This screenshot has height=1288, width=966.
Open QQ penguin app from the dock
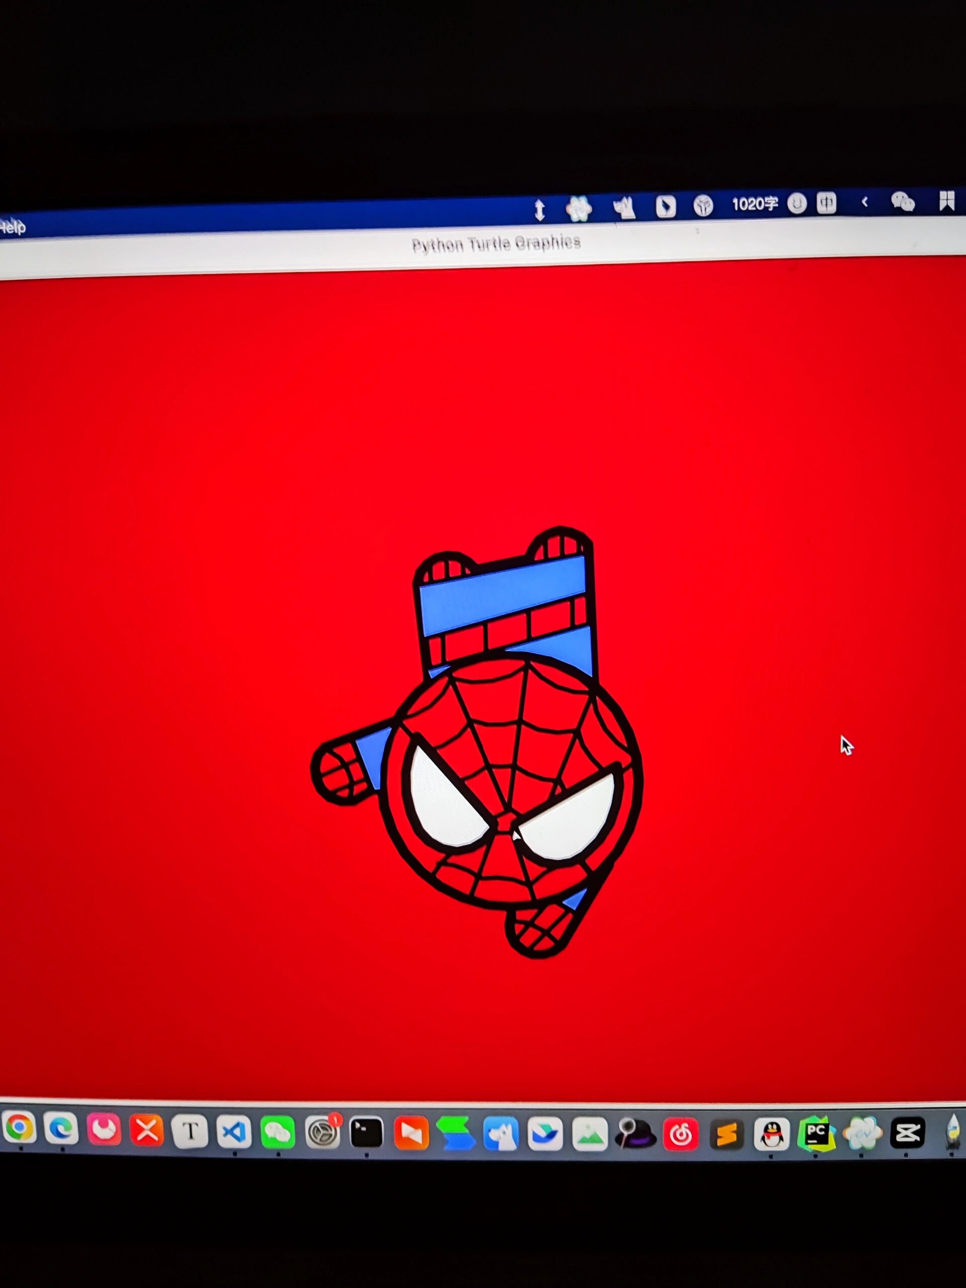coord(772,1133)
